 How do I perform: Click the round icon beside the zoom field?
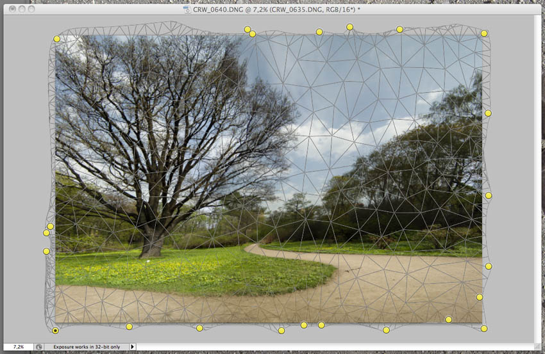pos(39,346)
